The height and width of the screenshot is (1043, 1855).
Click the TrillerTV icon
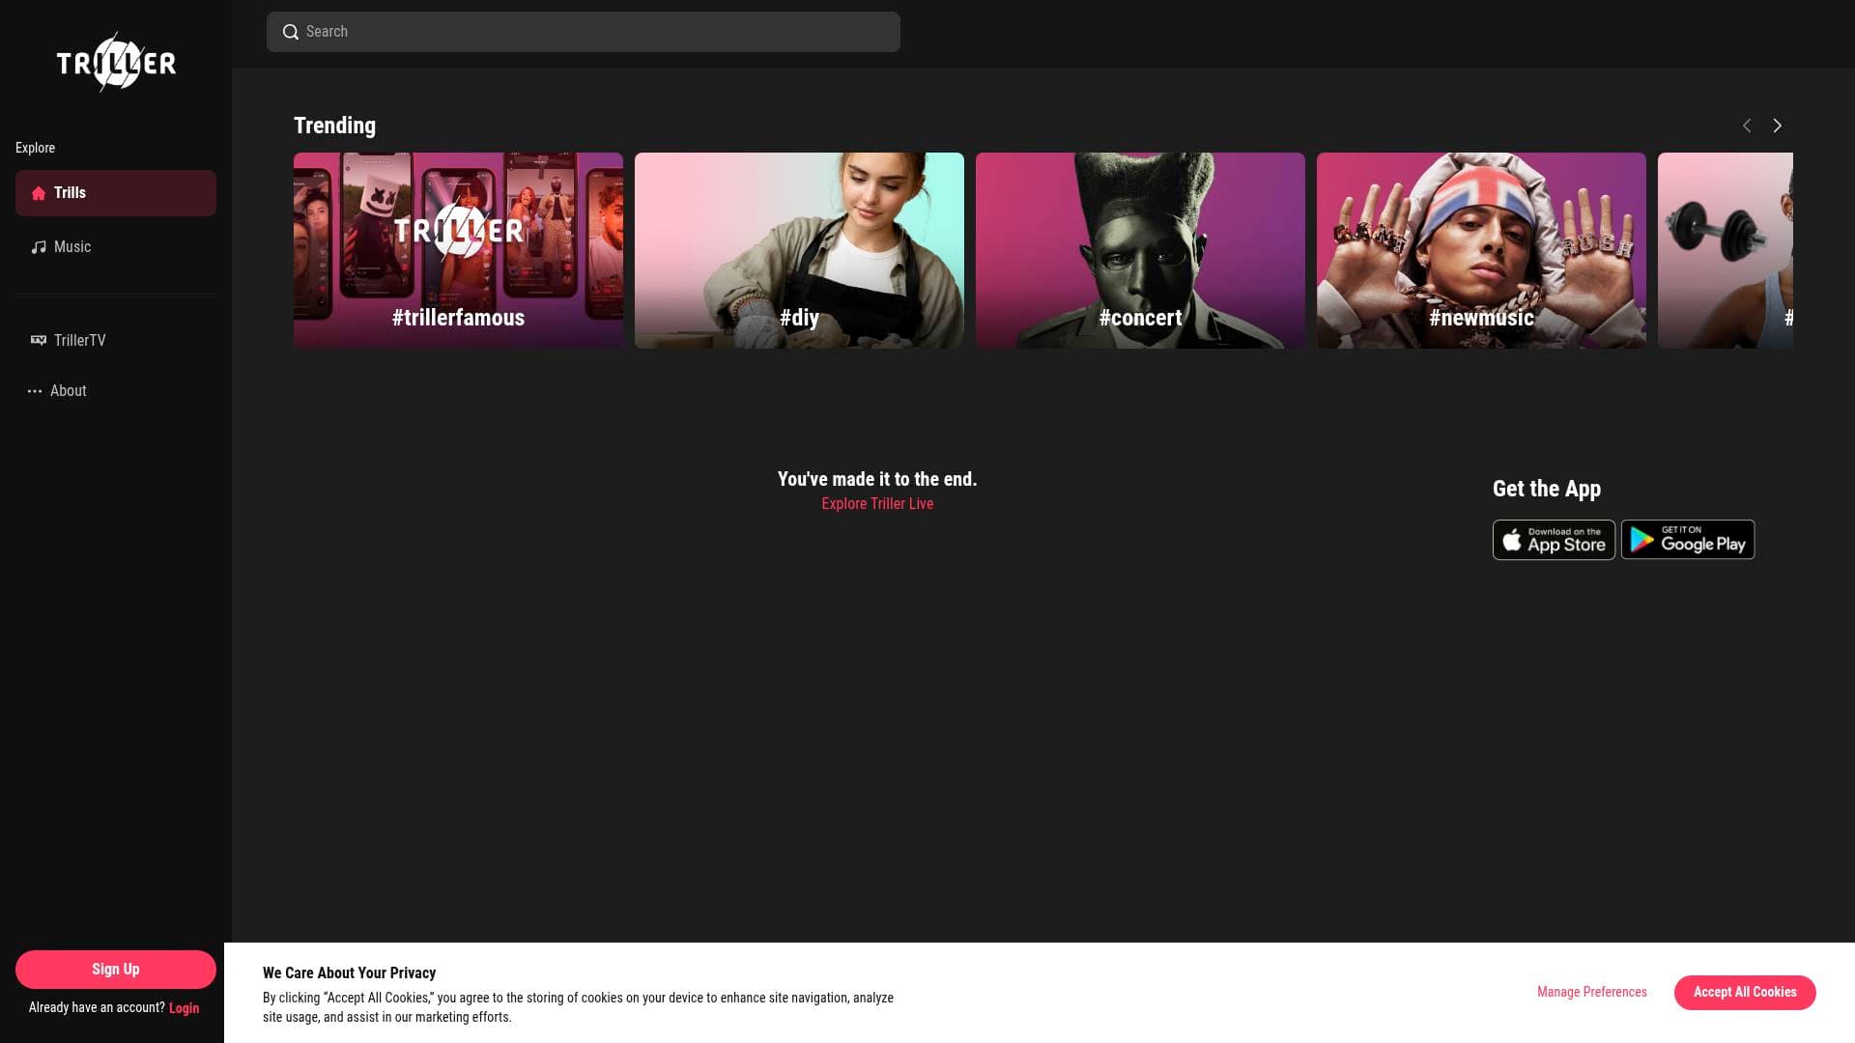coord(38,340)
